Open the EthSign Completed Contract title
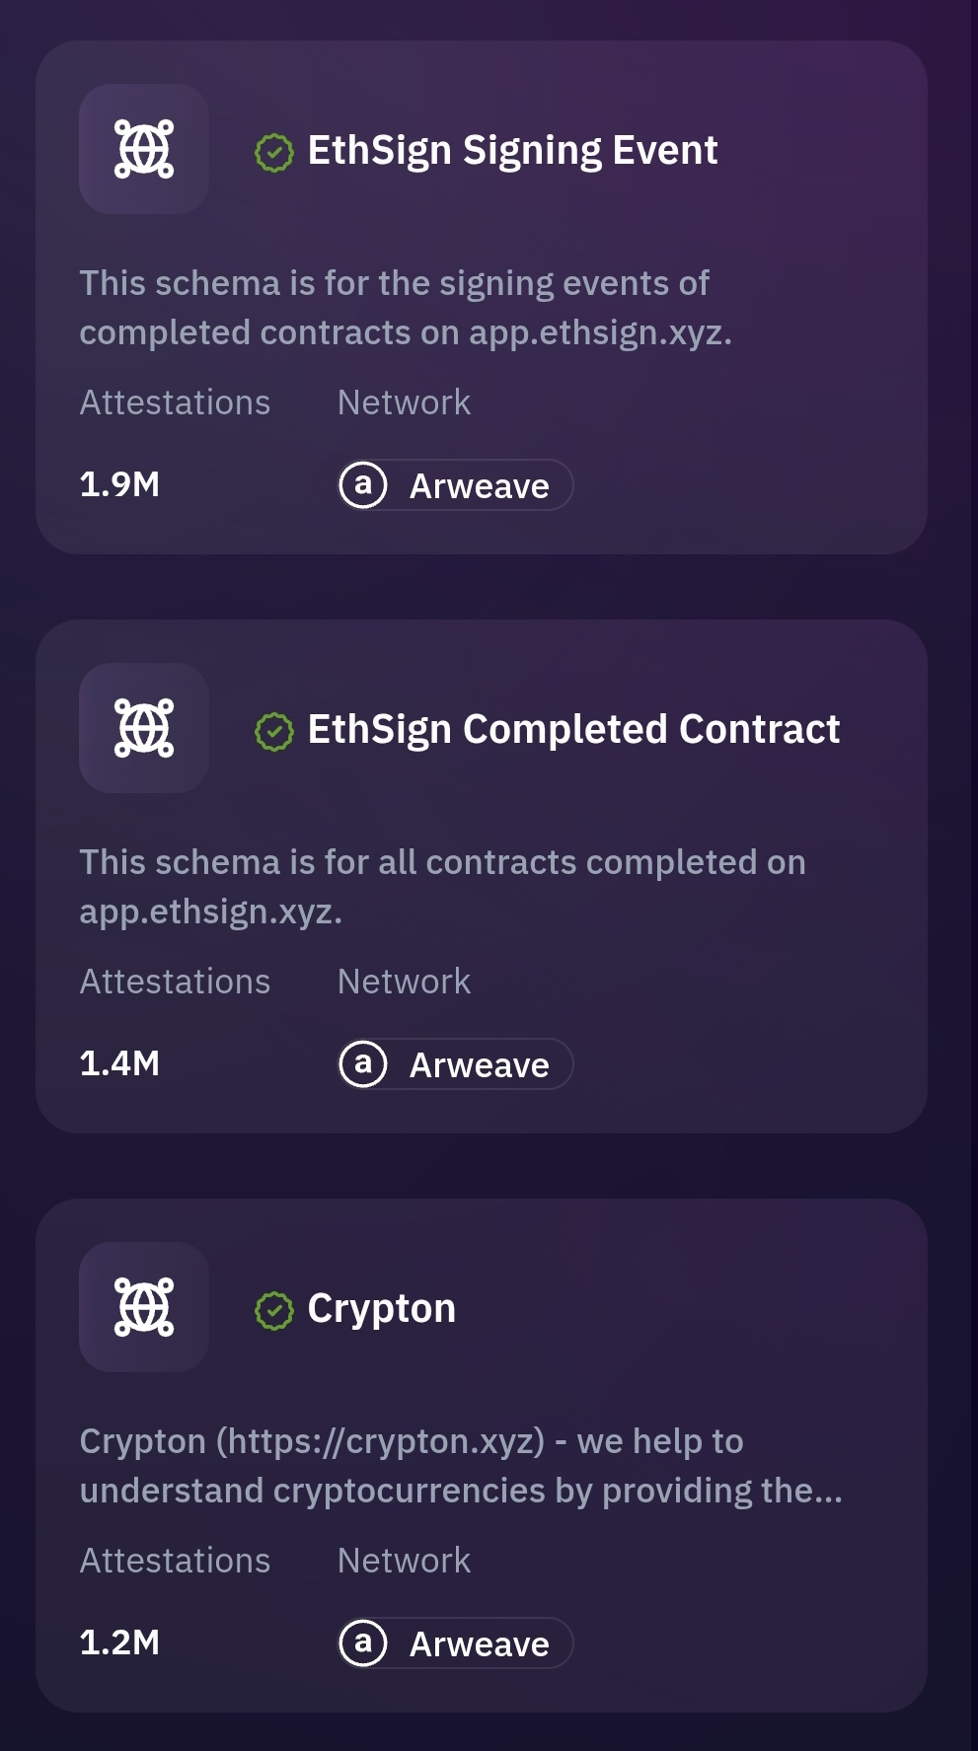 [x=573, y=730]
